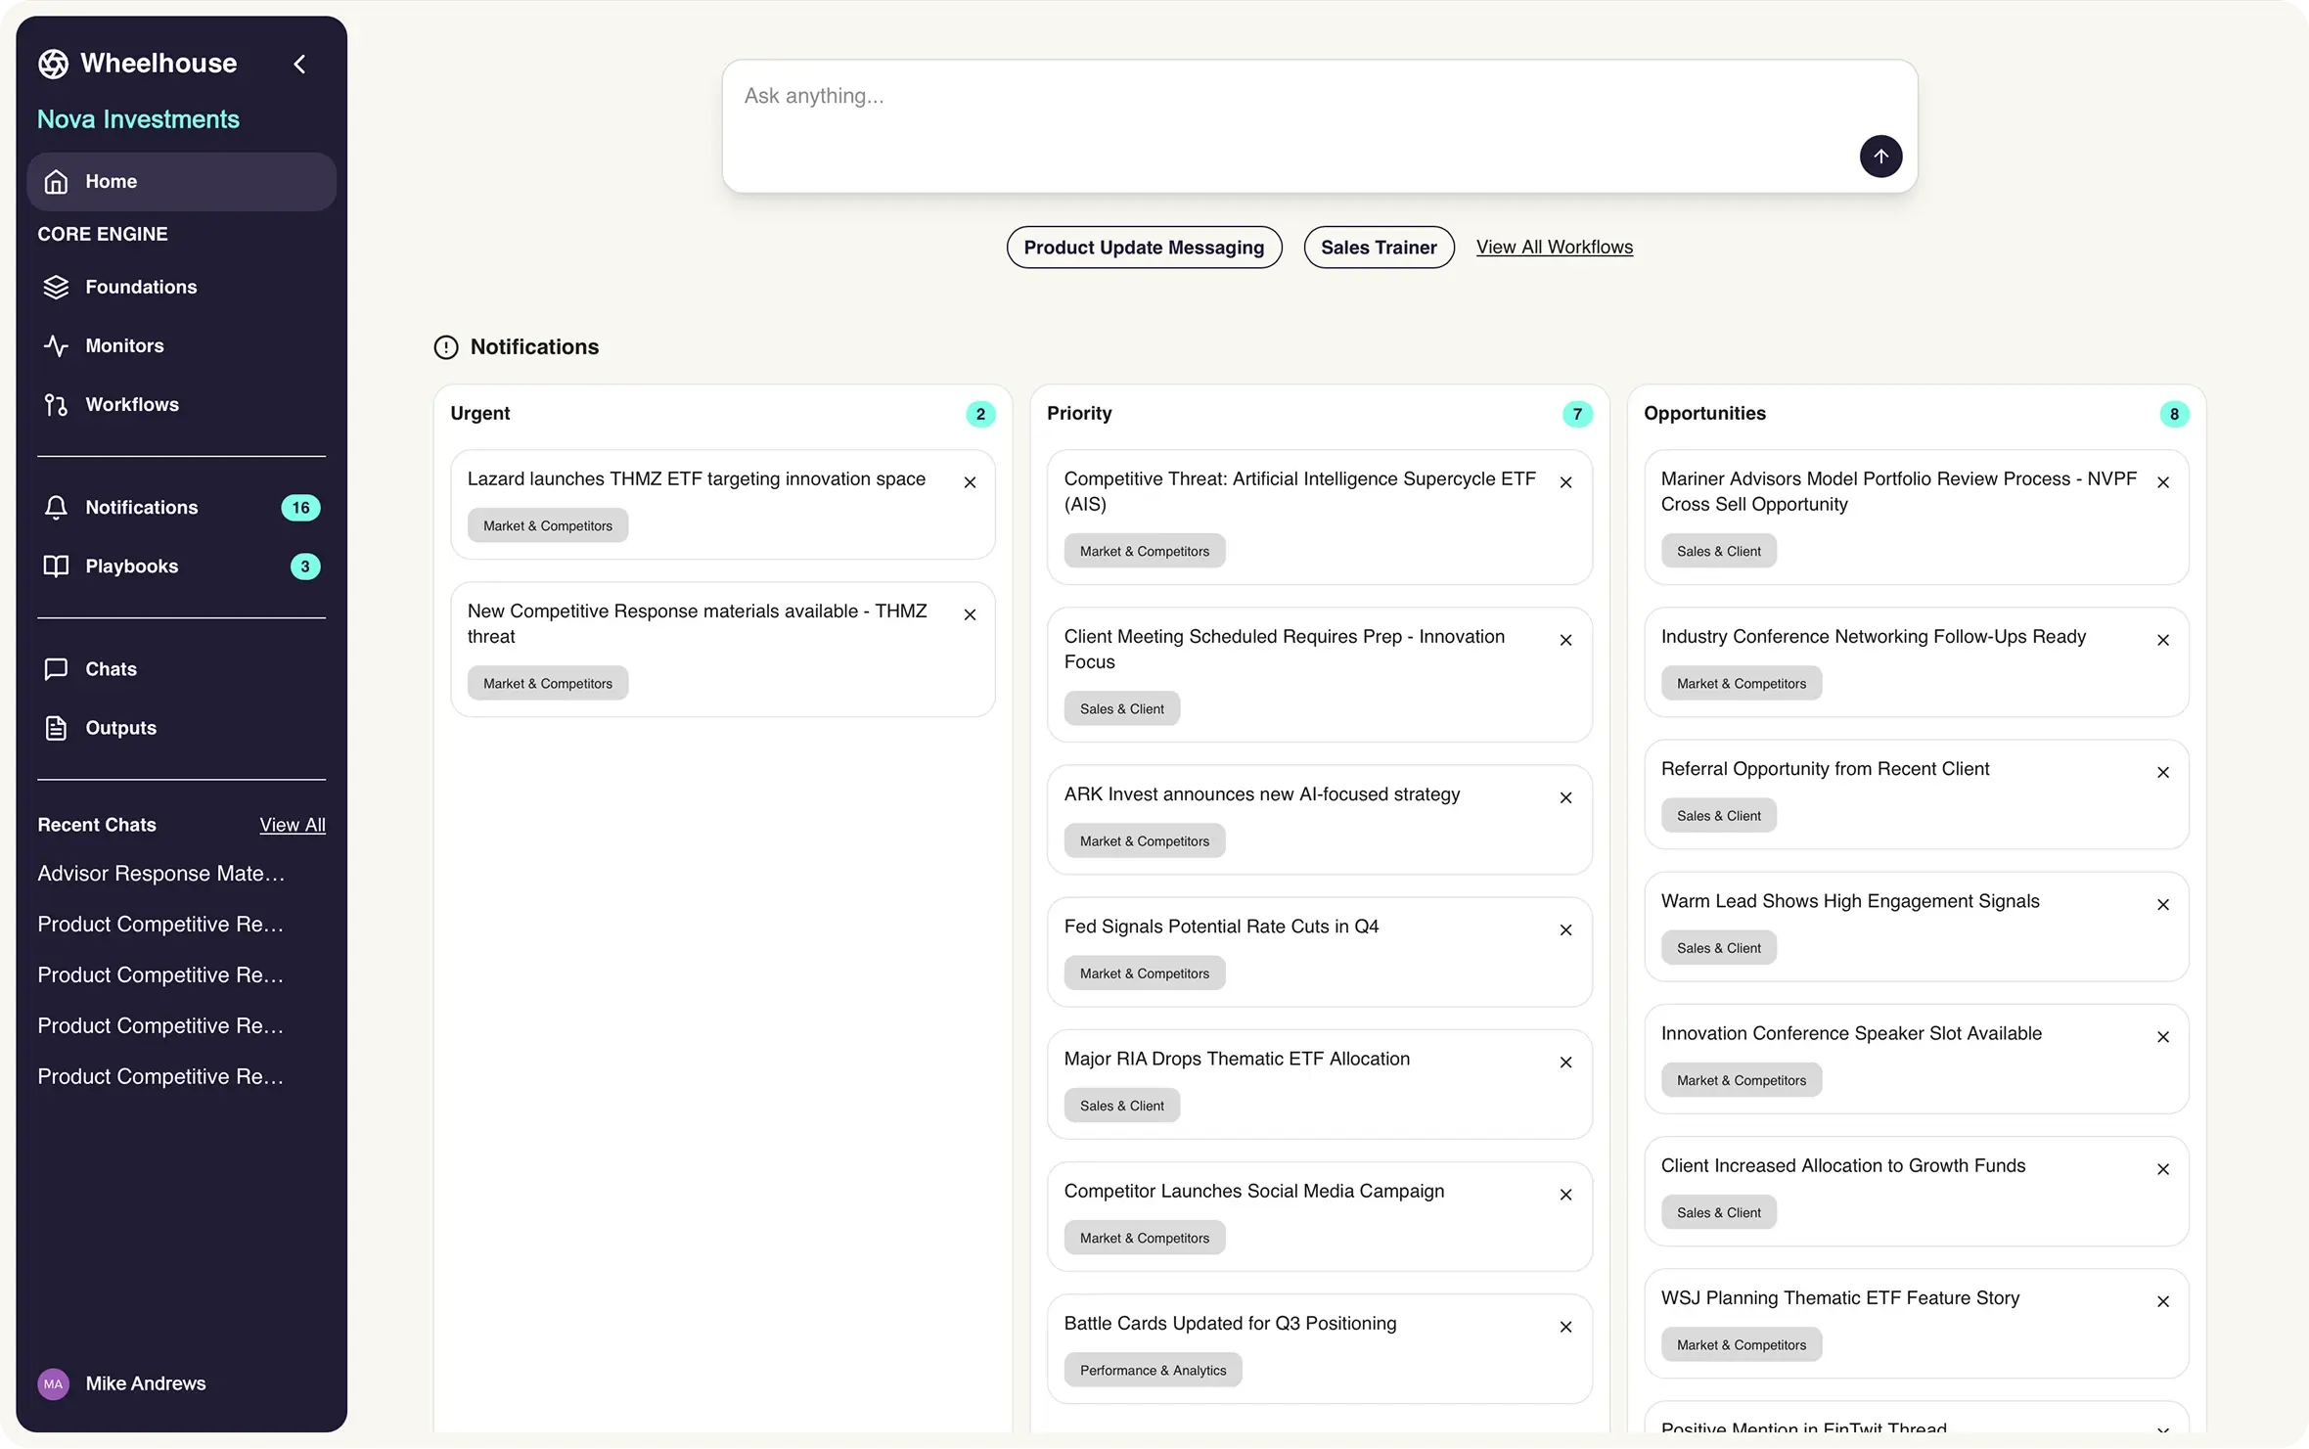Open the View All Workflows link
The height and width of the screenshot is (1449, 2309).
(1554, 247)
